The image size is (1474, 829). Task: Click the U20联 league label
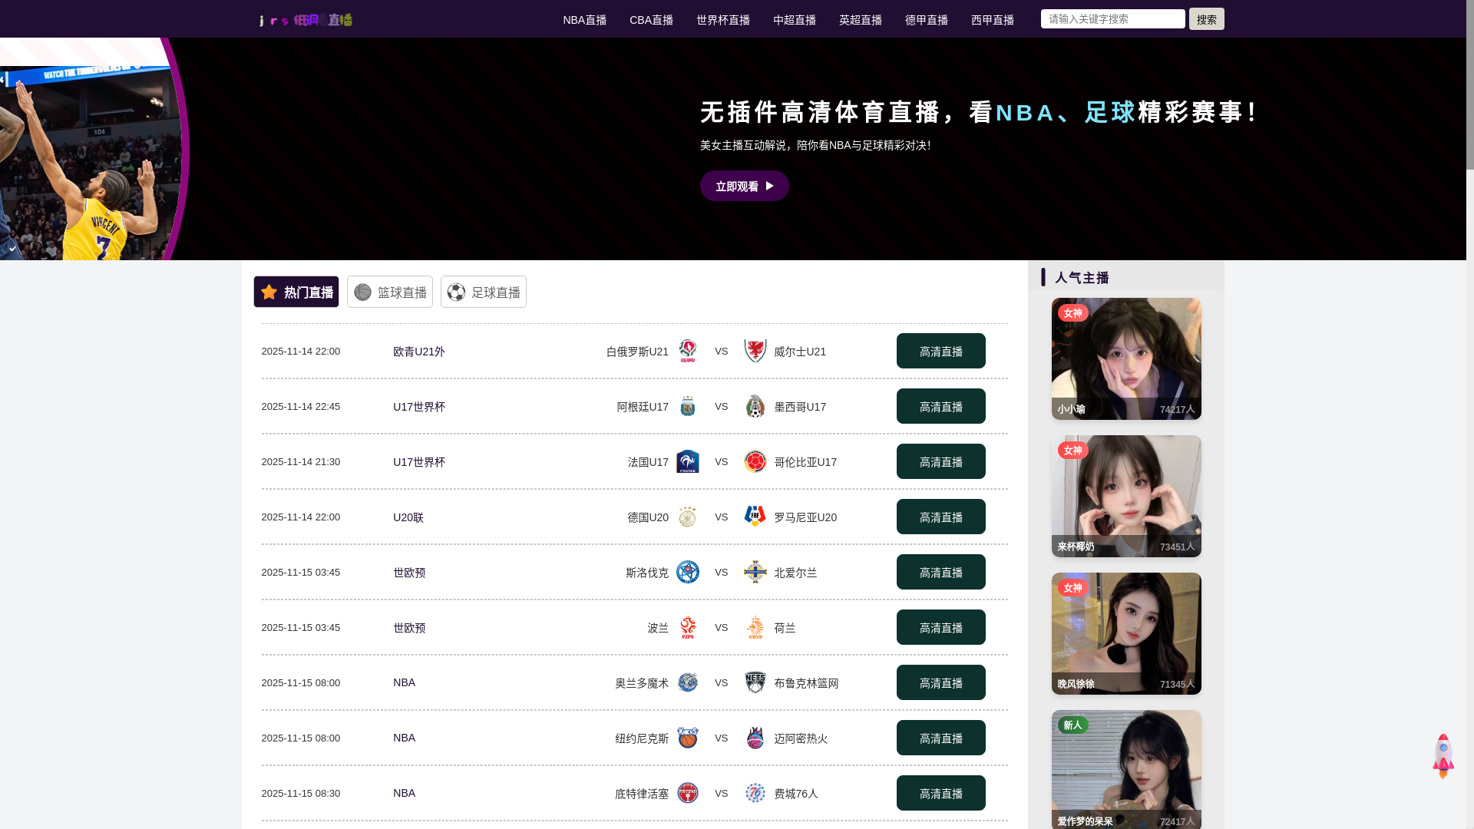coord(408,517)
